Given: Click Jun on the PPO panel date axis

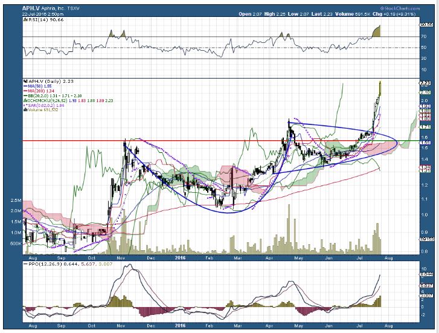Looking at the screenshot, I should click(328, 326).
